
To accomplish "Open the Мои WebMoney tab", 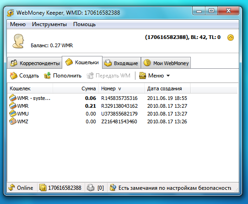I will [x=166, y=63].
